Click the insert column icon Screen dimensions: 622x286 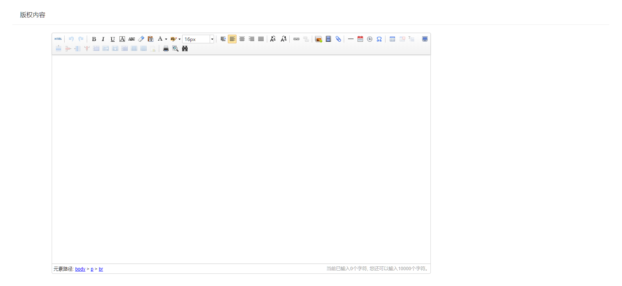(77, 48)
